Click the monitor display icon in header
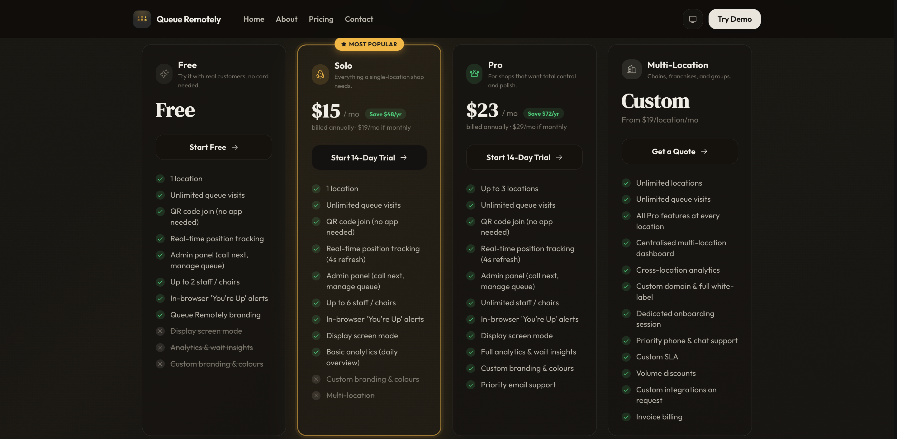Screen dimensions: 897x439 (692, 19)
